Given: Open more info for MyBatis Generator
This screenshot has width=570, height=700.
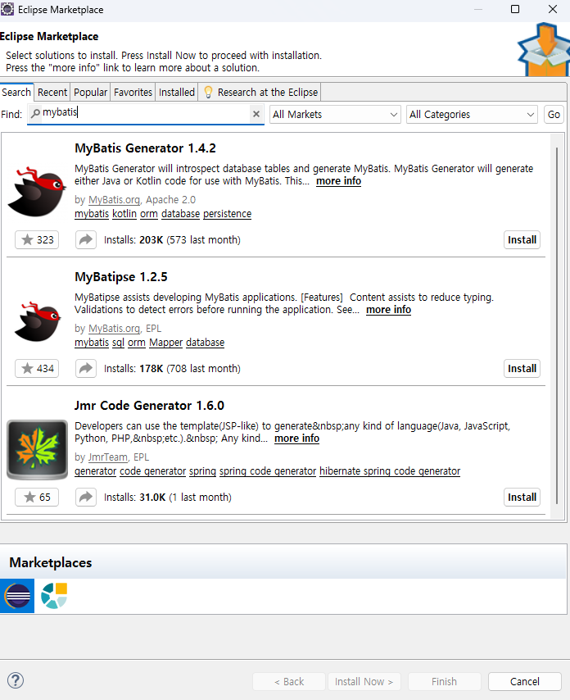Looking at the screenshot, I should 338,181.
